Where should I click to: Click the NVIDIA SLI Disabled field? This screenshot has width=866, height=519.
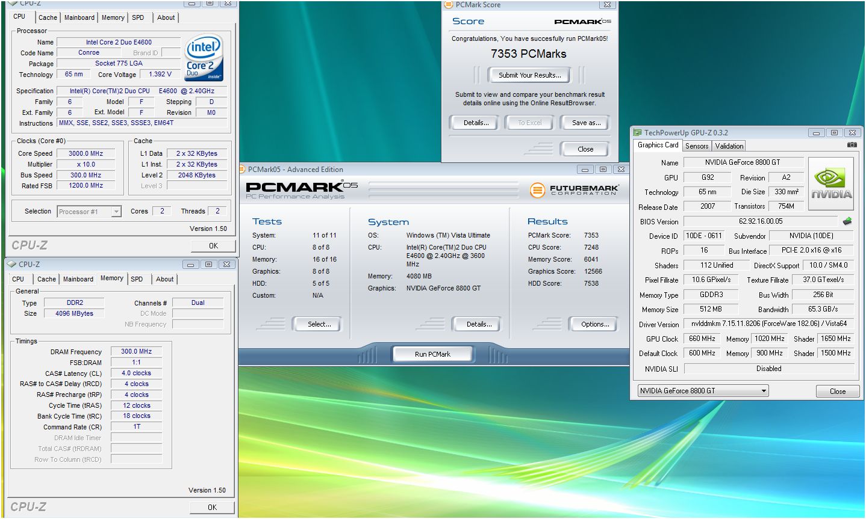(x=768, y=369)
